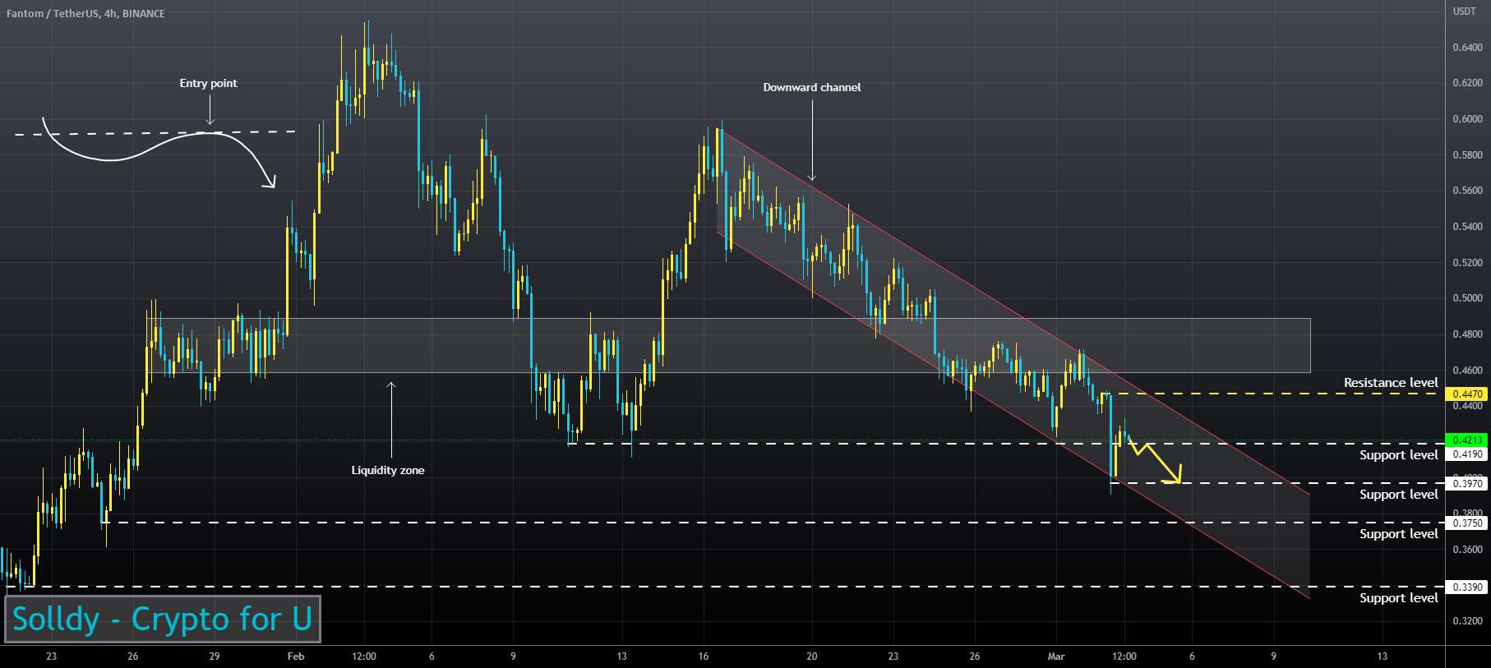The height and width of the screenshot is (668, 1491).
Task: Click the USDT currency label on price axis
Action: tap(1465, 12)
